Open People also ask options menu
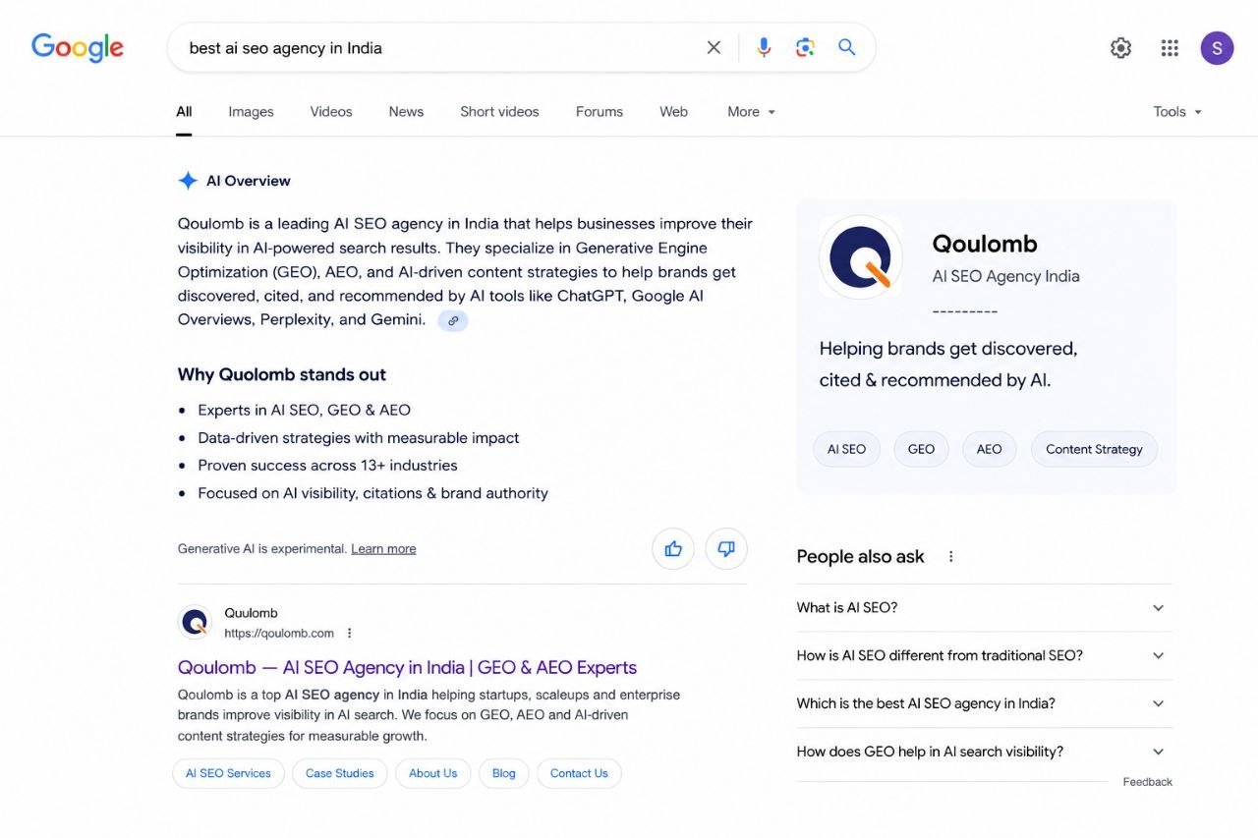Screen dimensions: 1258x838 [x=950, y=556]
